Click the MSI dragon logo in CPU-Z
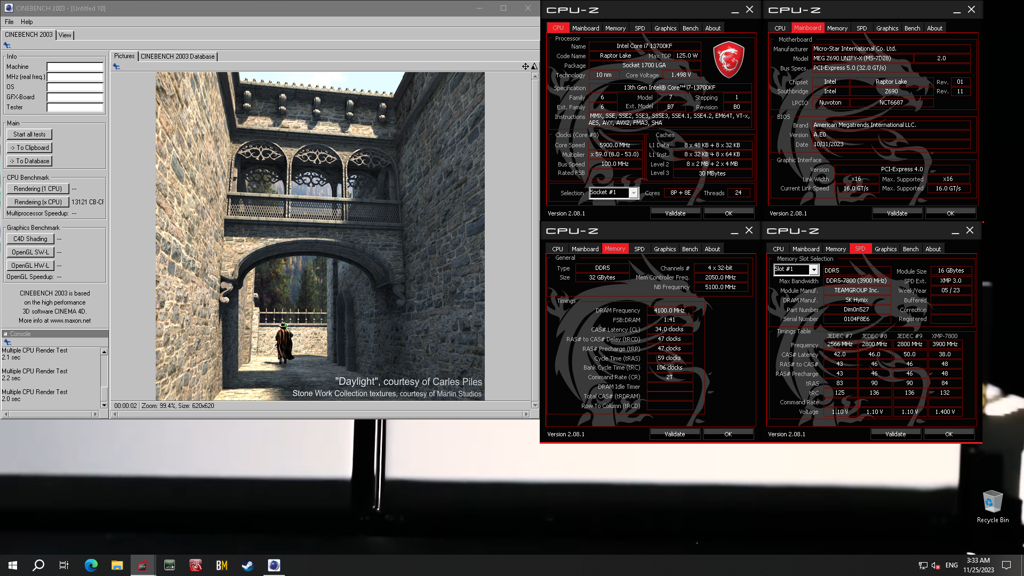Screen dimensions: 1024x576 click(x=729, y=60)
